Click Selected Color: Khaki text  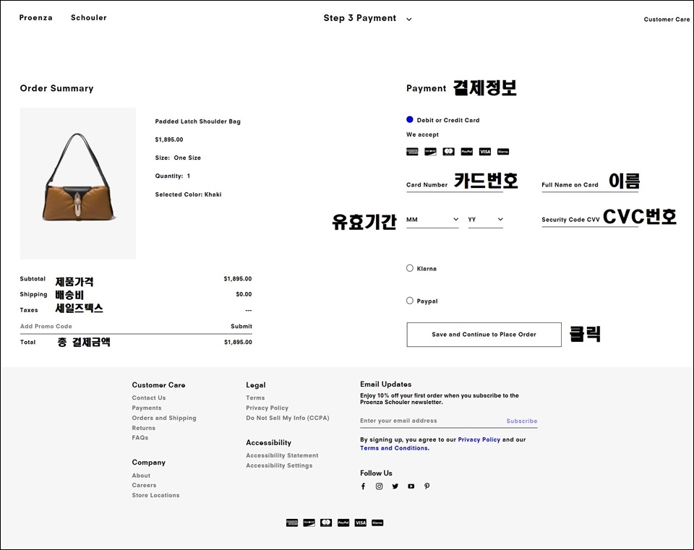pyautogui.click(x=188, y=194)
